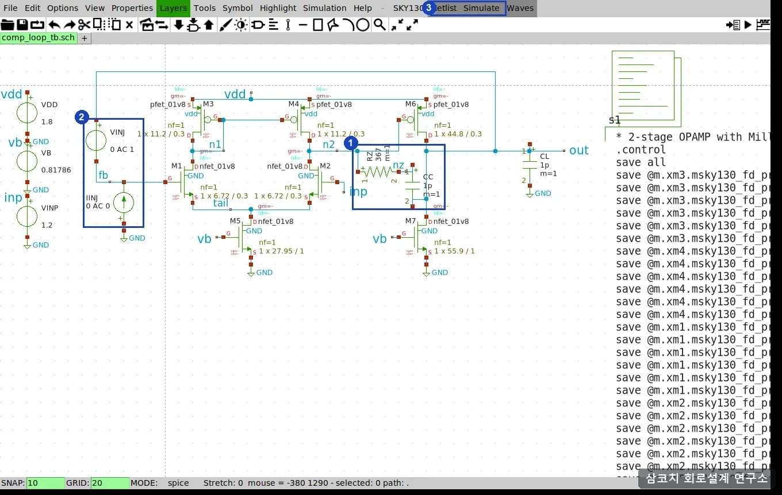Click the Waves button in the menu bar
The width and height of the screenshot is (782, 495).
pyautogui.click(x=520, y=8)
